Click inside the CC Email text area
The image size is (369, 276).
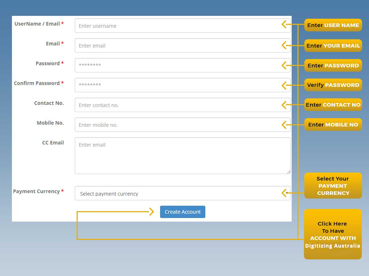pyautogui.click(x=183, y=156)
